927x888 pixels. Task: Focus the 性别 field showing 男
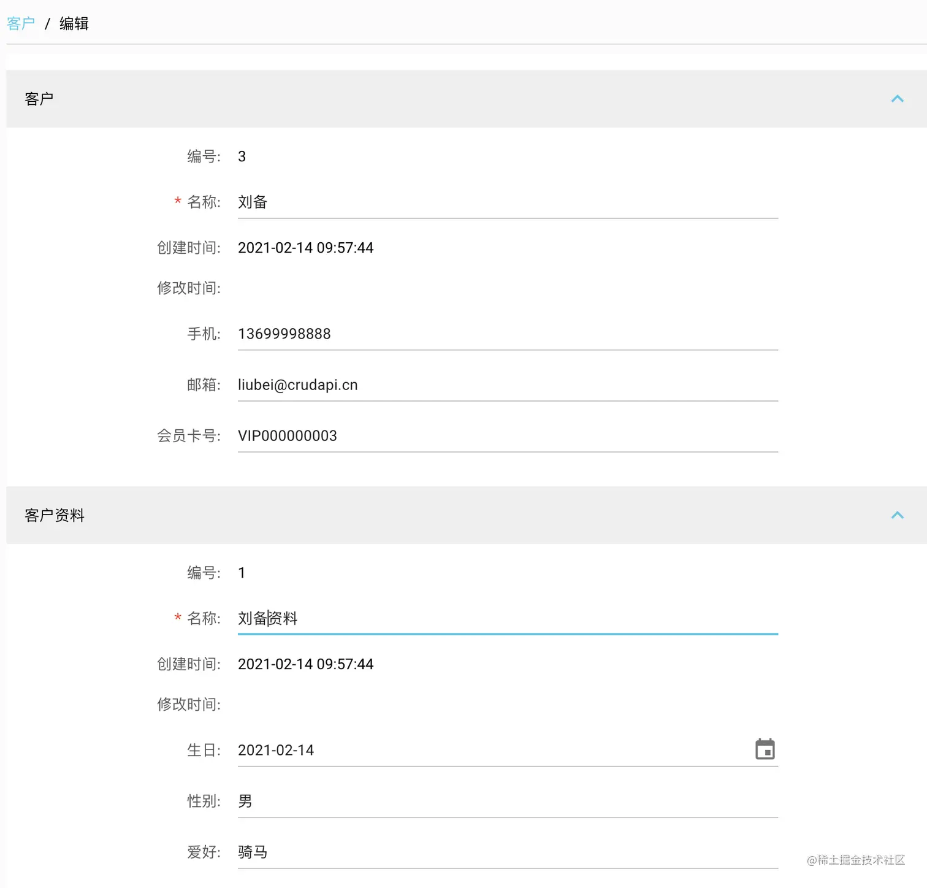coord(508,802)
